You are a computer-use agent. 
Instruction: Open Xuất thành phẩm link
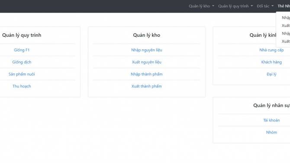147,86
